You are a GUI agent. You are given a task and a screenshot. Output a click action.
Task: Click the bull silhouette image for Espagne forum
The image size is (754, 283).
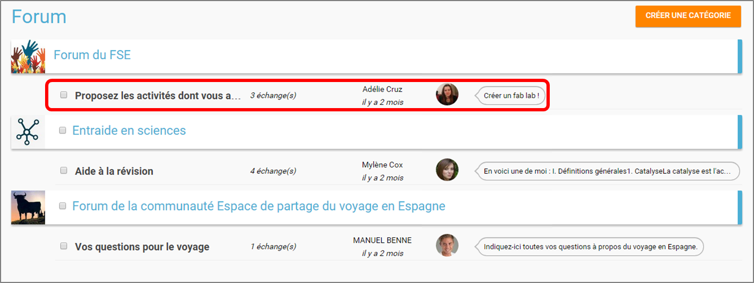coord(28,207)
